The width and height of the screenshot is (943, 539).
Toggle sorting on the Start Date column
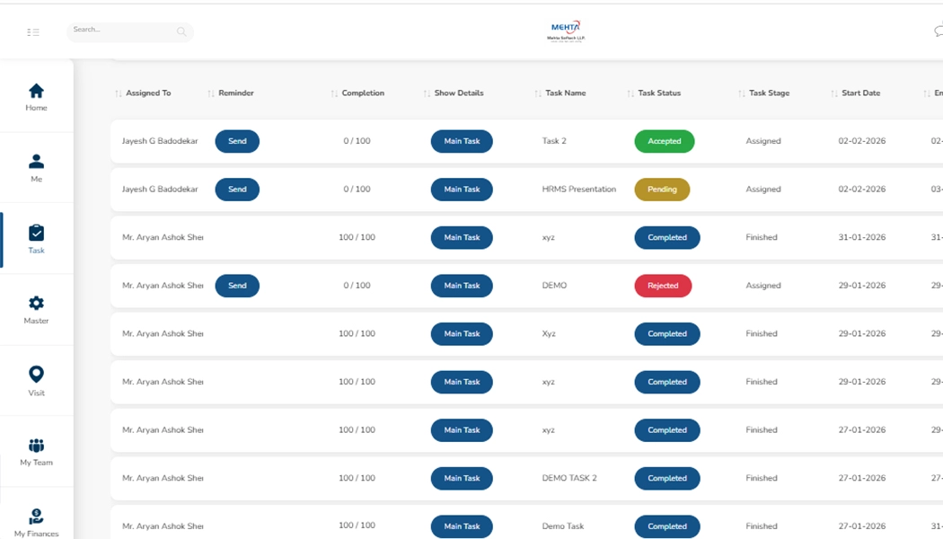pyautogui.click(x=833, y=93)
